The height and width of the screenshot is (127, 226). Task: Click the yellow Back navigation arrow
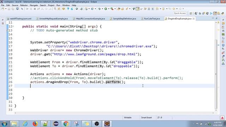click(x=174, y=9)
